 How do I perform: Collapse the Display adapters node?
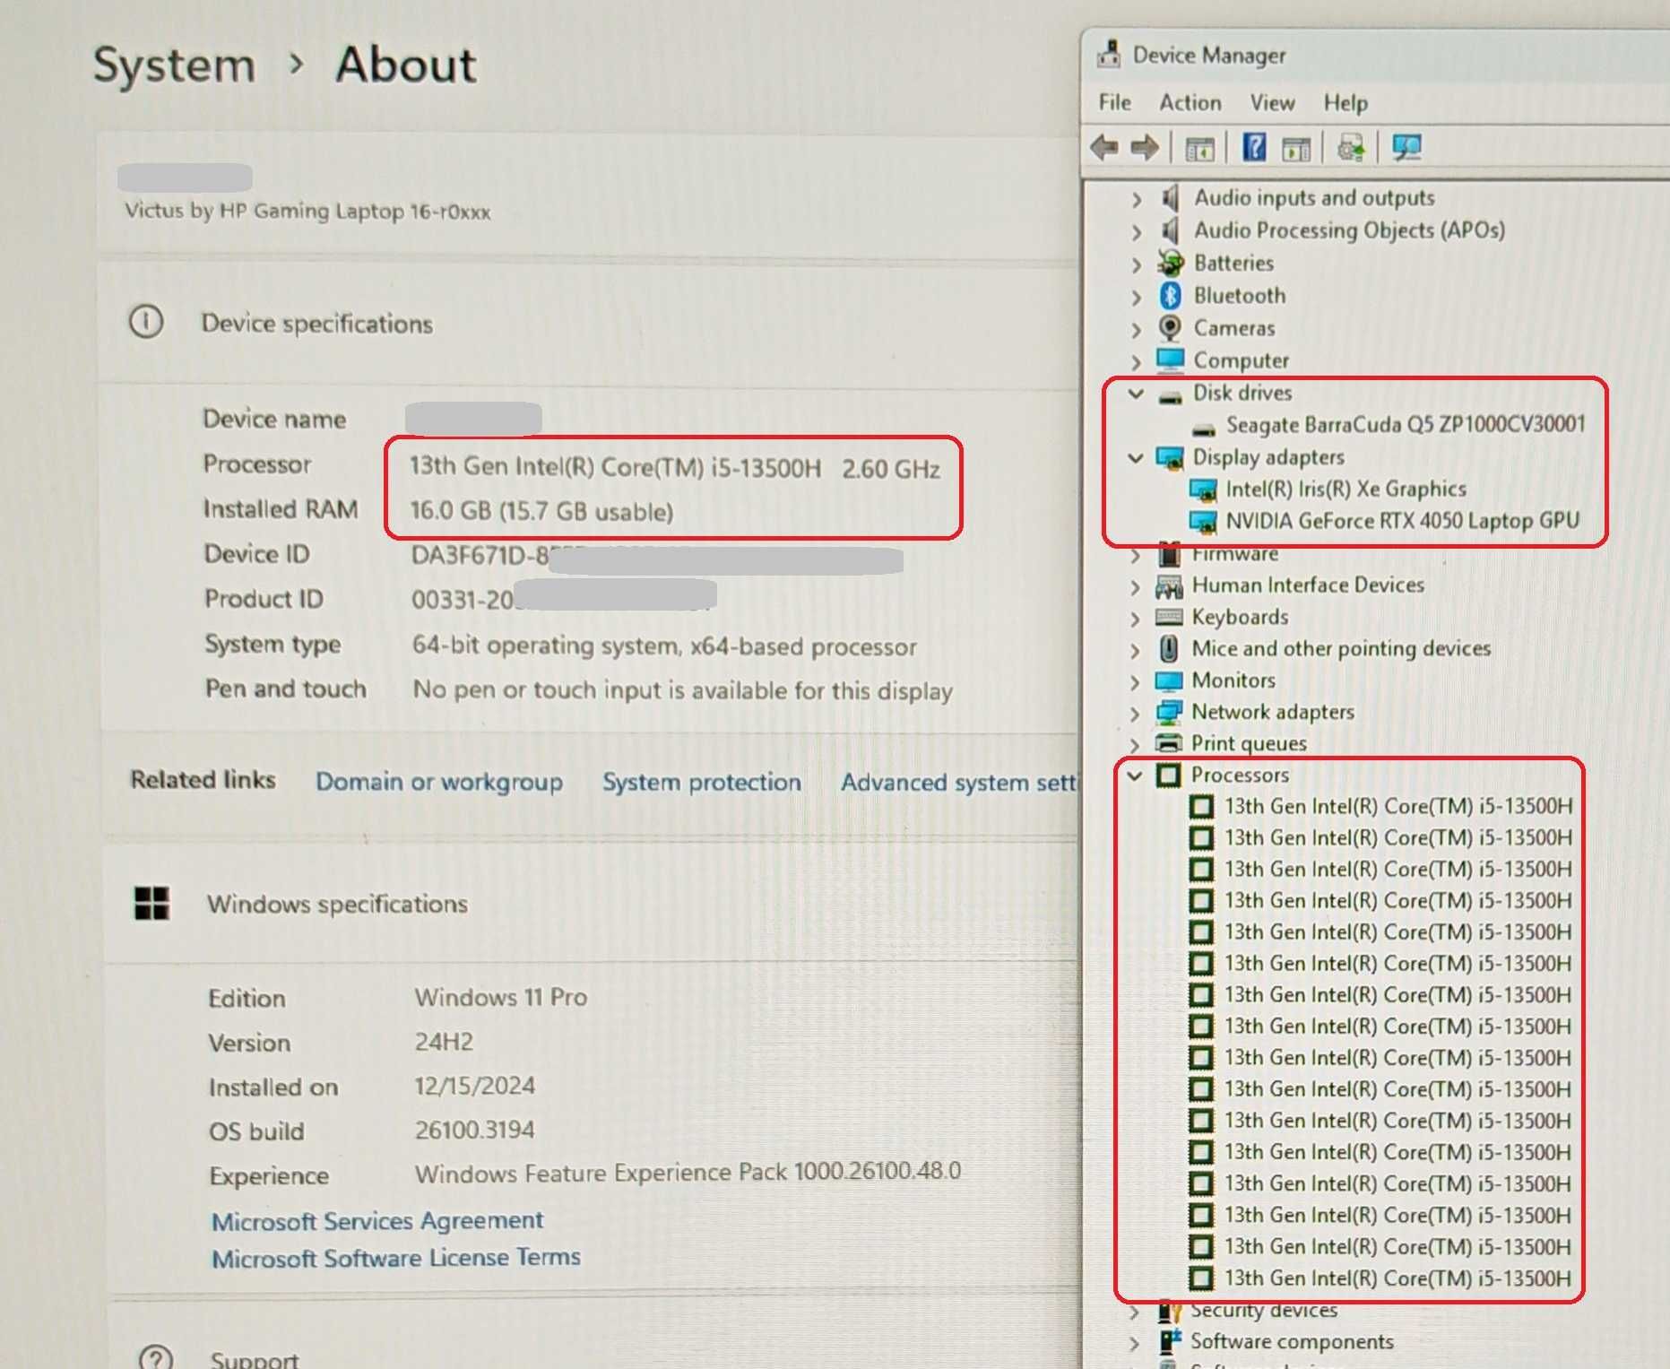[1136, 458]
